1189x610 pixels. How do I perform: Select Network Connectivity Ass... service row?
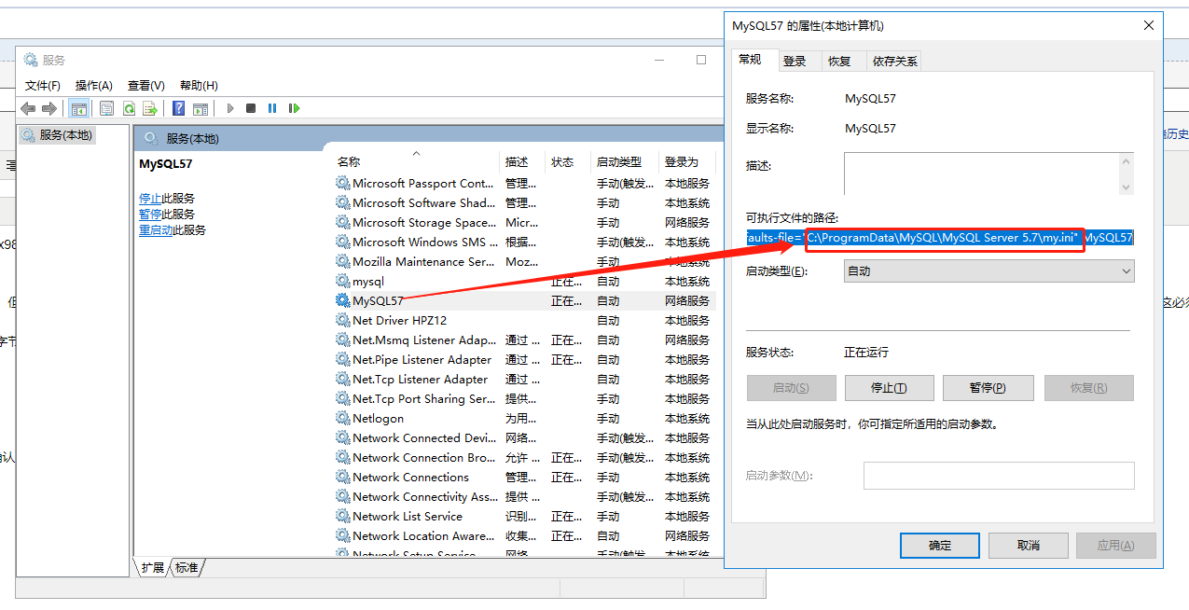pyautogui.click(x=525, y=496)
